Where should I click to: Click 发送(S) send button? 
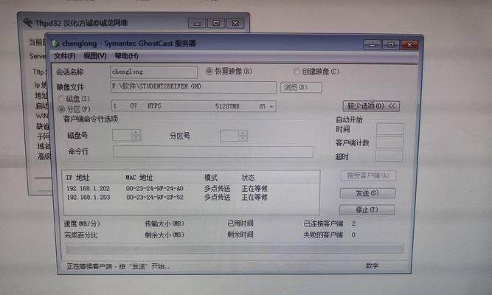point(367,193)
